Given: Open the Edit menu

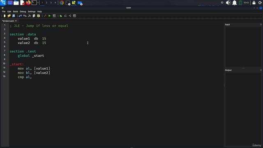Looking at the screenshot, I should (9, 12).
